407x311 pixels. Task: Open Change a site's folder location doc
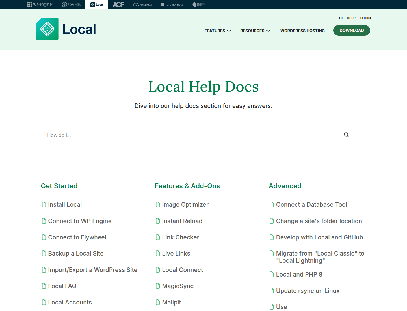[x=319, y=221]
